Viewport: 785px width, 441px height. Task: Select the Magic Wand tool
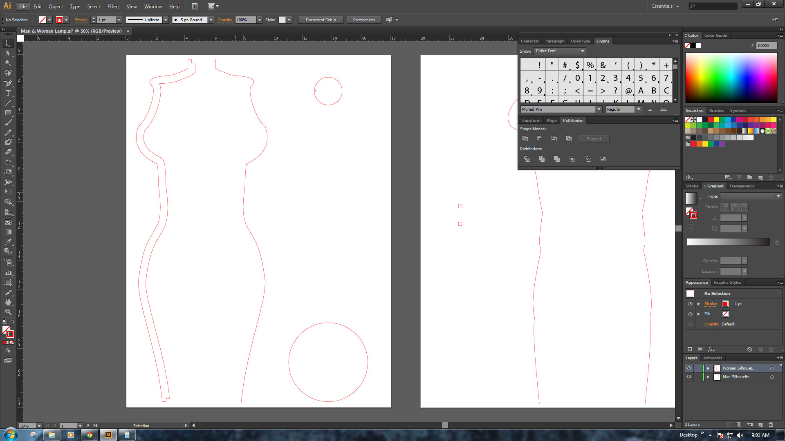pos(8,63)
